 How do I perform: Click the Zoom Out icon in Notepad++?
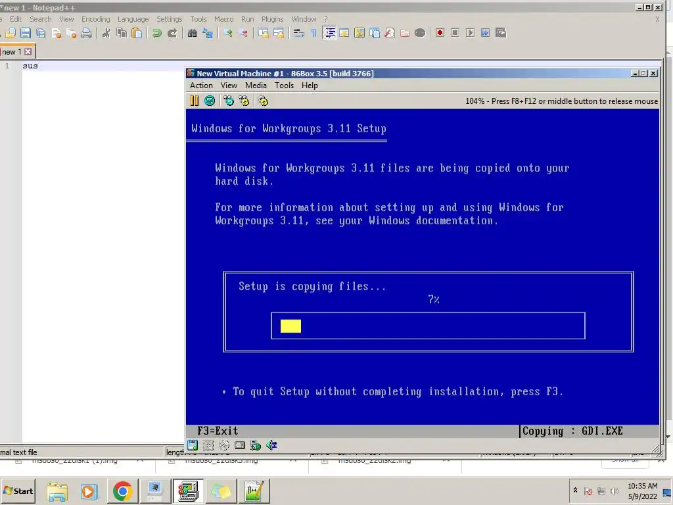(x=243, y=33)
